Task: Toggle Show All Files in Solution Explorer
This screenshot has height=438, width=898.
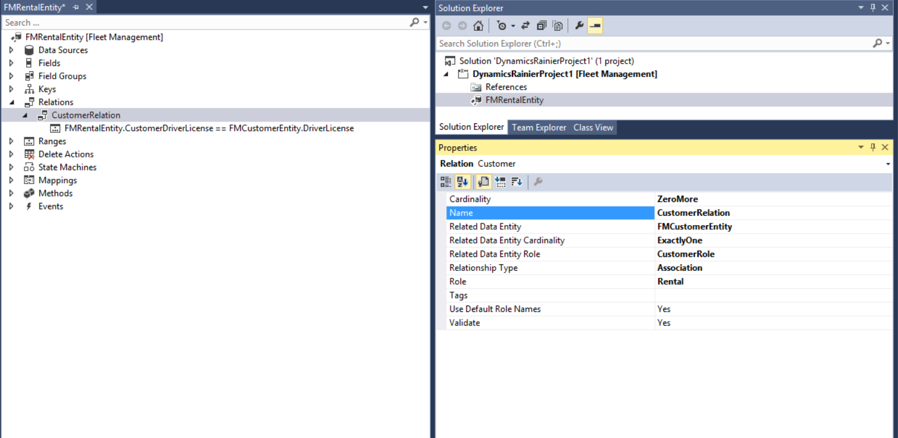Action: 557,25
